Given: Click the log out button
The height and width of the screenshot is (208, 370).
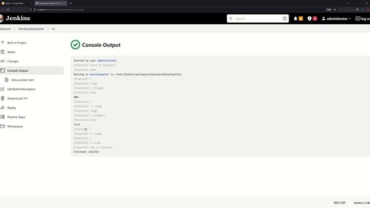Looking at the screenshot, I should pyautogui.click(x=362, y=18).
